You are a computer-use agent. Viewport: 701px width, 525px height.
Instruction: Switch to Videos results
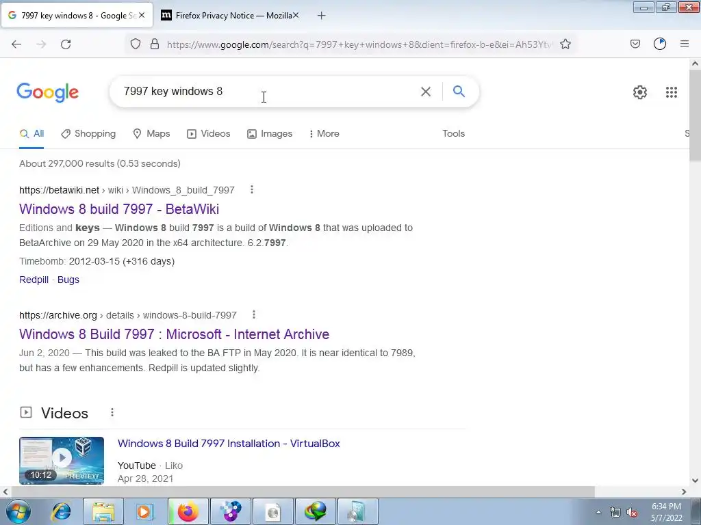pyautogui.click(x=209, y=133)
